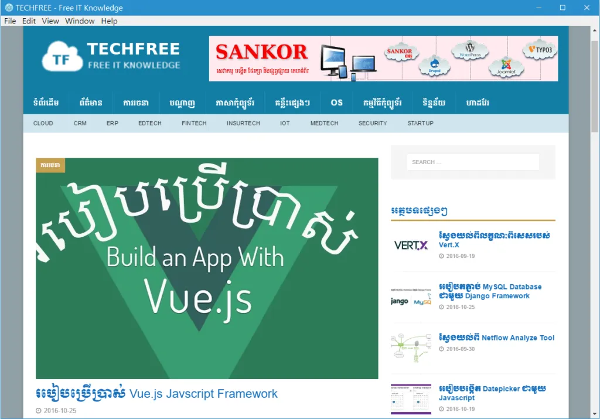Open the View menu
This screenshot has width=600, height=419.
[50, 21]
